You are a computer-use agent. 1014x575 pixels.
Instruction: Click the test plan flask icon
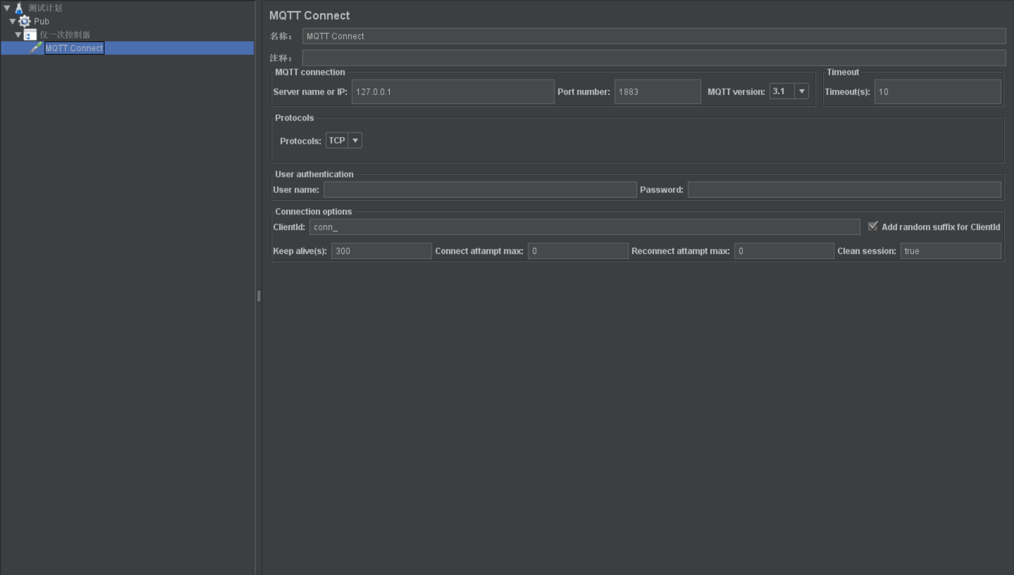[x=19, y=8]
